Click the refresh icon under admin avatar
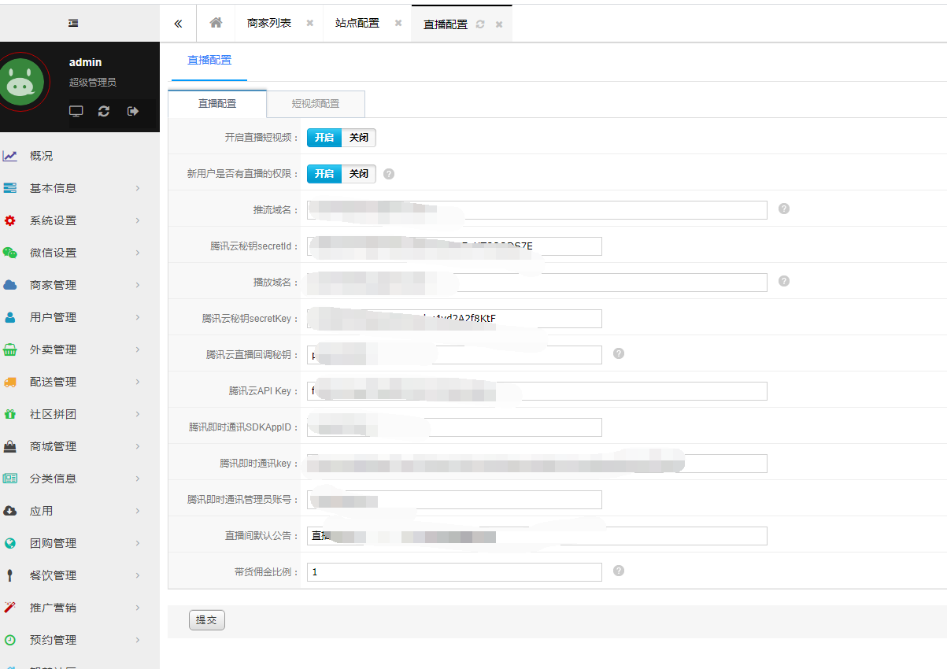947x669 pixels. [103, 111]
